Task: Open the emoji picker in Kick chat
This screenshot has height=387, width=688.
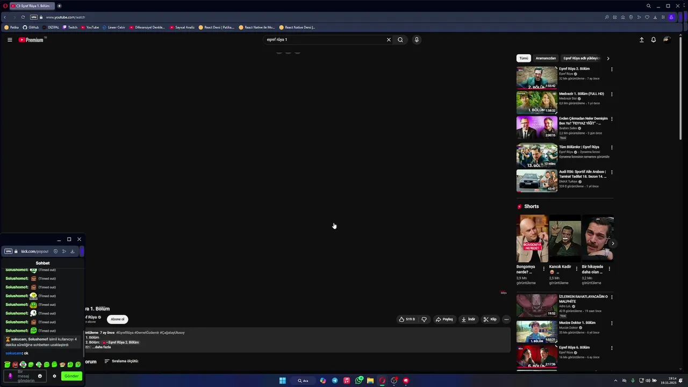Action: tap(40, 376)
